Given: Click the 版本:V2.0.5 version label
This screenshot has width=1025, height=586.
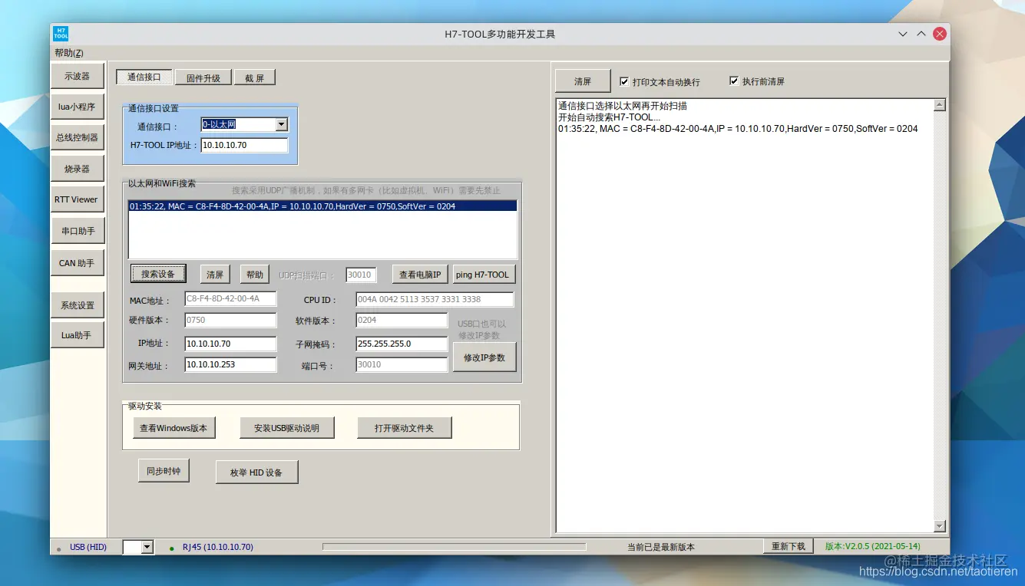Looking at the screenshot, I should coord(872,546).
